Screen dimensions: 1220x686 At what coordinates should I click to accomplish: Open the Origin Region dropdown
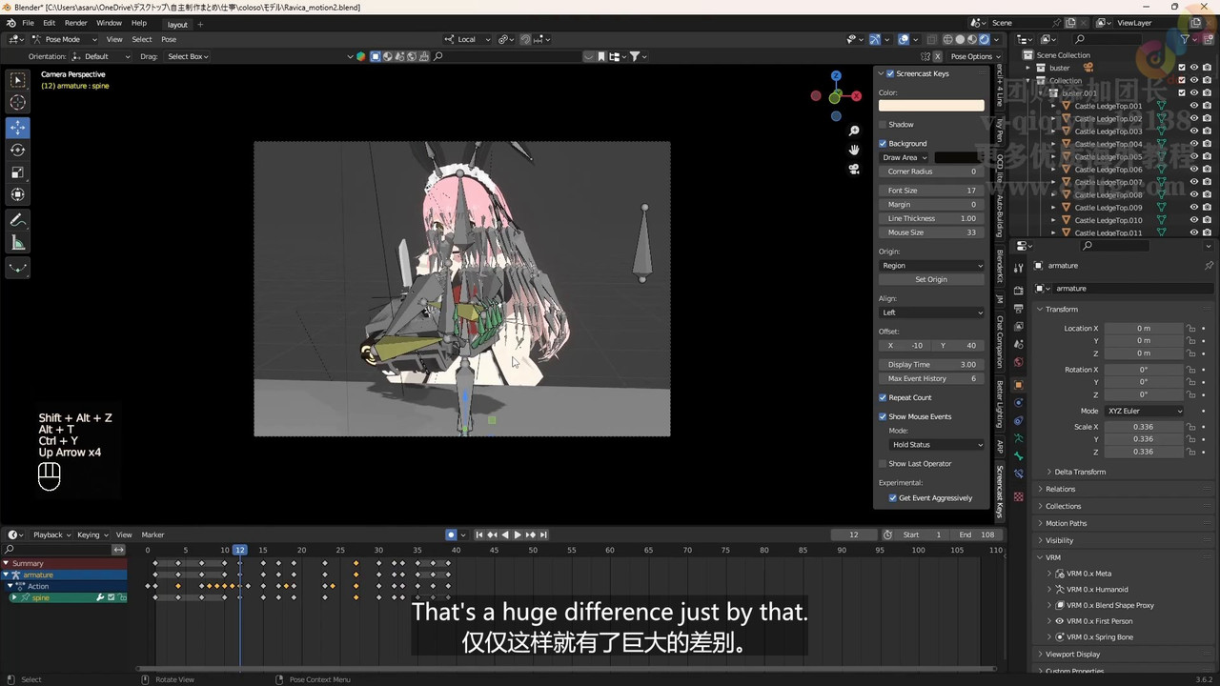coord(931,266)
